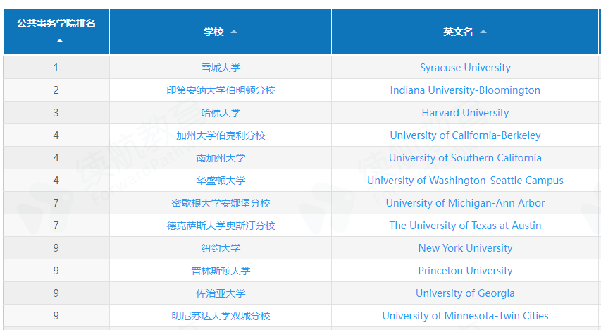This screenshot has height=330, width=601.
Task: Open the 佐治亚大学 link
Action: click(x=221, y=293)
